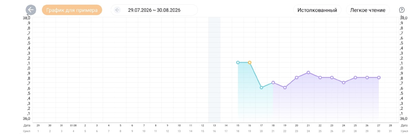Toggle the Истолкованный view mode
Viewport: 413px width, 134px height.
pos(317,10)
